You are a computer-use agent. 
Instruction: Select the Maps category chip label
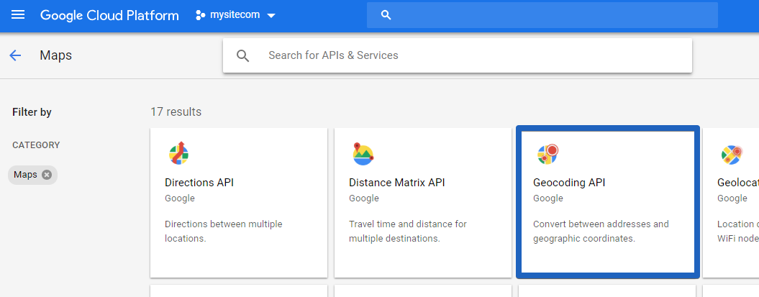[x=25, y=175]
